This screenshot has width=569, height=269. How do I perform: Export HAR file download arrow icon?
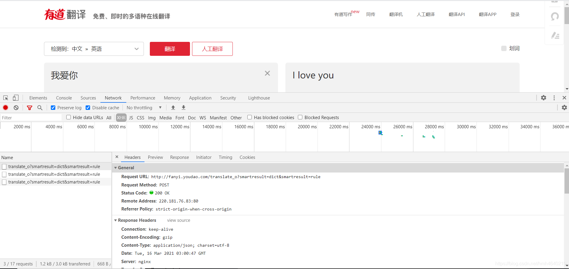[x=183, y=107]
